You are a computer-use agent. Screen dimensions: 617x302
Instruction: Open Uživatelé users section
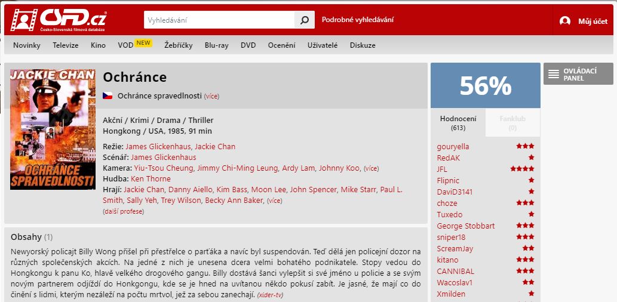tap(323, 45)
